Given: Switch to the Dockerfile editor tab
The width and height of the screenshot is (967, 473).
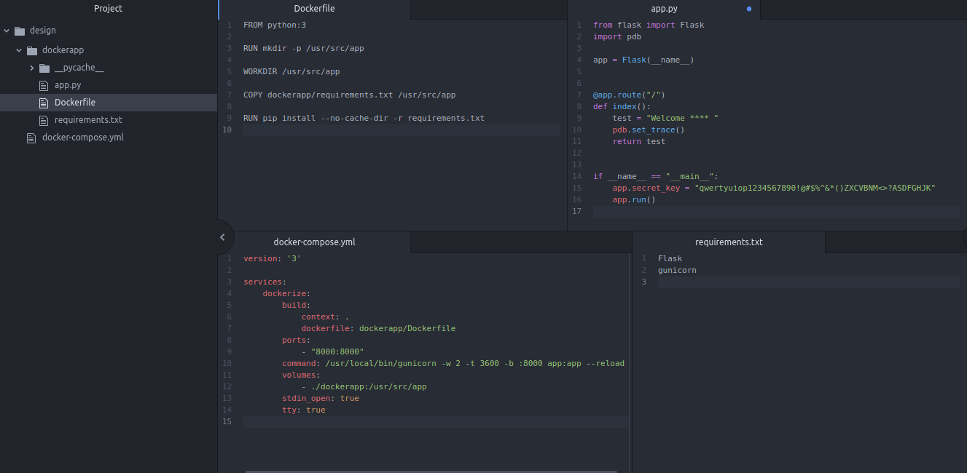Looking at the screenshot, I should [x=314, y=9].
